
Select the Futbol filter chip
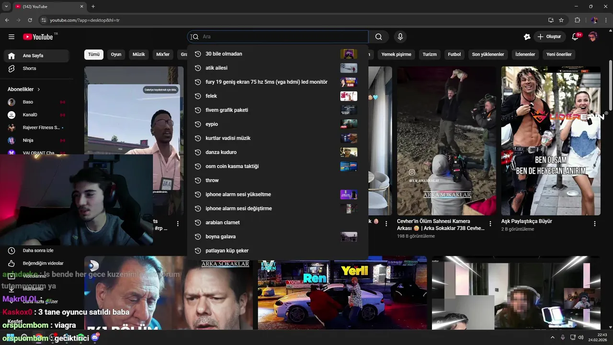click(454, 54)
